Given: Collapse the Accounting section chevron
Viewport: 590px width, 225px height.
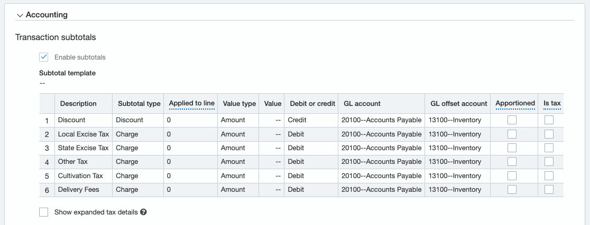Looking at the screenshot, I should [20, 15].
